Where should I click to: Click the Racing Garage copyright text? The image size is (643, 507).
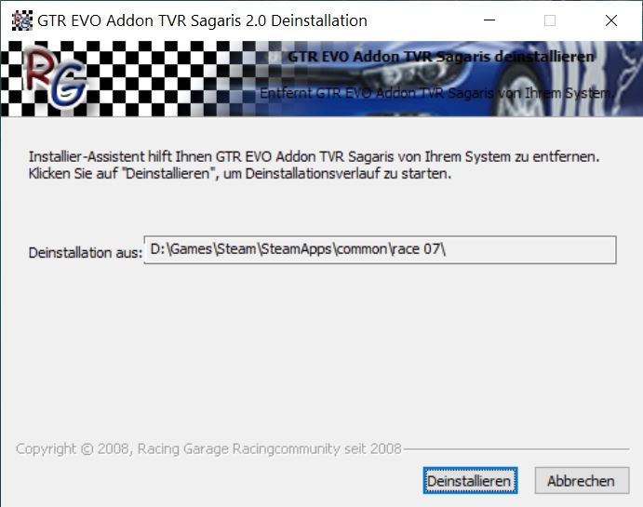point(208,448)
